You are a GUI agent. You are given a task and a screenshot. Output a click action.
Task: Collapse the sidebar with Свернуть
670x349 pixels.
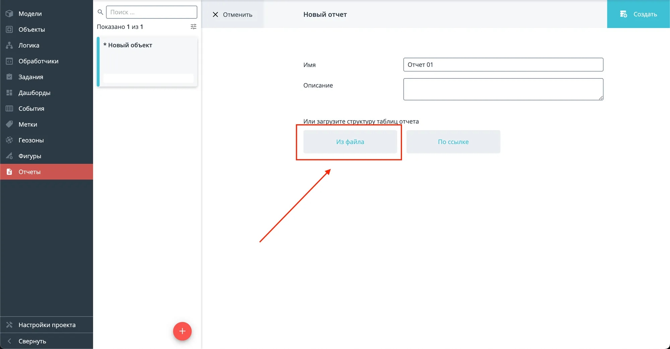(x=32, y=341)
